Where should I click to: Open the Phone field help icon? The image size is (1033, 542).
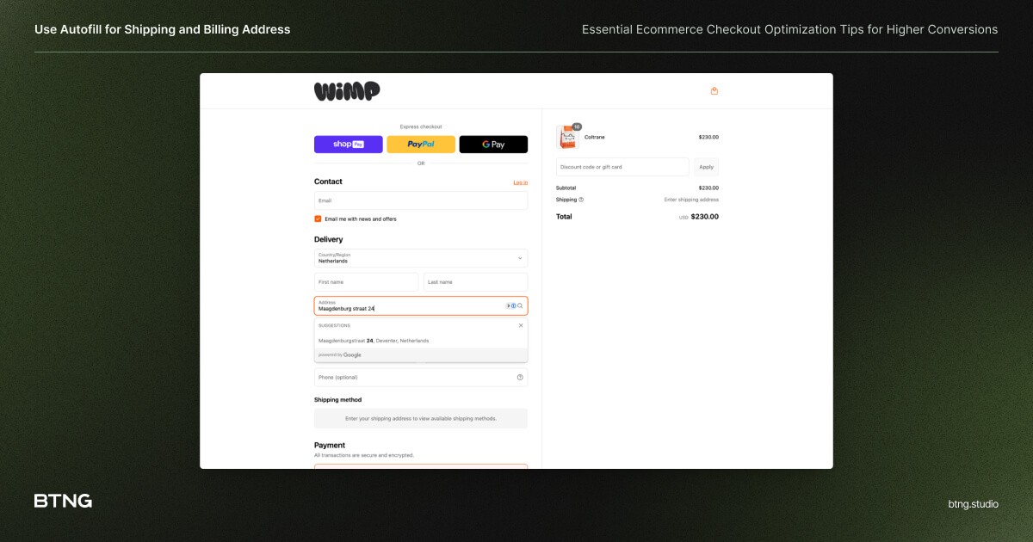pyautogui.click(x=520, y=377)
